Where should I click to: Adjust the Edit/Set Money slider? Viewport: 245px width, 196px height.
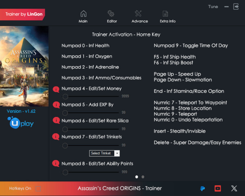[91, 97]
